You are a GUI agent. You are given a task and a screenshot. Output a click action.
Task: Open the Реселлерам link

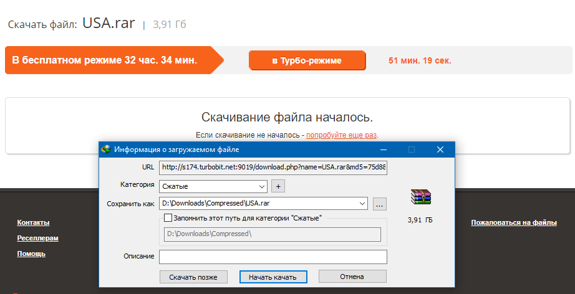coord(38,238)
